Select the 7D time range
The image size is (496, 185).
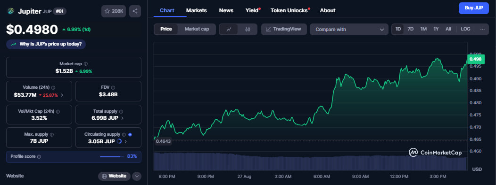[x=411, y=29]
